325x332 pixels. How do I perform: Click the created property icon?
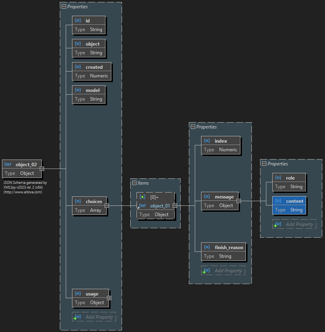[x=78, y=67]
